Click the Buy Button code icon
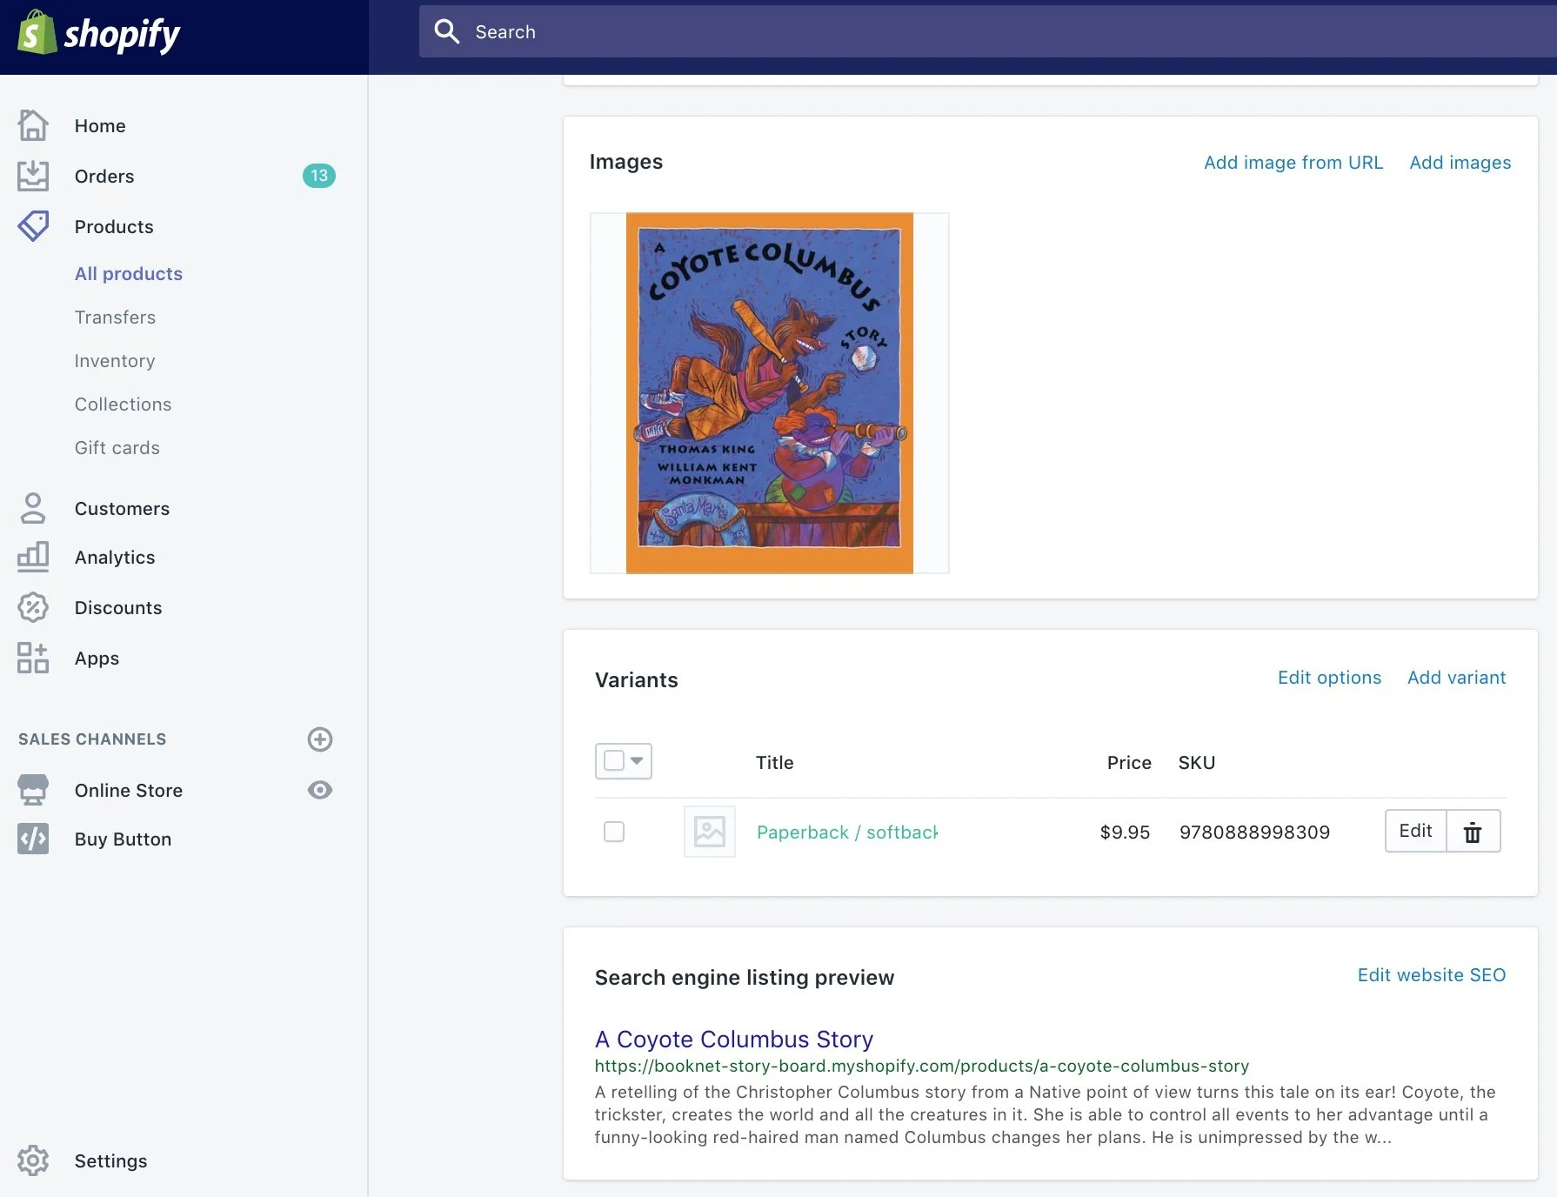The width and height of the screenshot is (1557, 1197). 33,839
